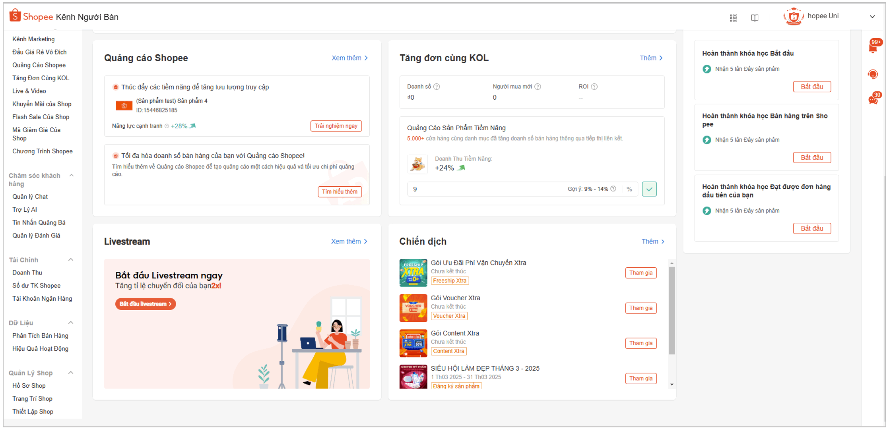Click the Trải nghiệm ngay button
Image resolution: width=889 pixels, height=429 pixels.
click(336, 126)
